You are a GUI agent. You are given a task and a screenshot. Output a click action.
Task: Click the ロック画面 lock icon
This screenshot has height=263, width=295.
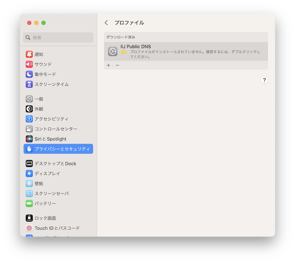click(29, 218)
